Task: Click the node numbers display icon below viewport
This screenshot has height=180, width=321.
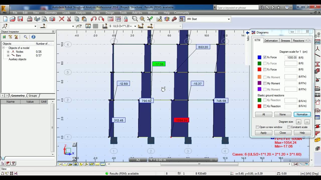Action: pyautogui.click(x=60, y=164)
